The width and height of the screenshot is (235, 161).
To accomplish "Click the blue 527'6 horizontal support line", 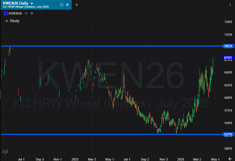I will click(111, 134).
